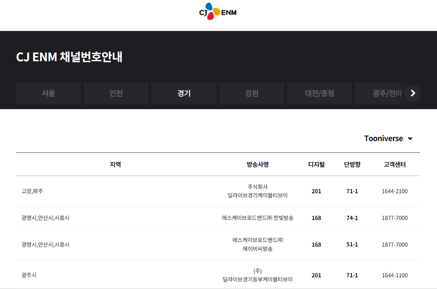The image size is (437, 289).
Task: Click the chevron next to Tooniverse
Action: coord(410,138)
